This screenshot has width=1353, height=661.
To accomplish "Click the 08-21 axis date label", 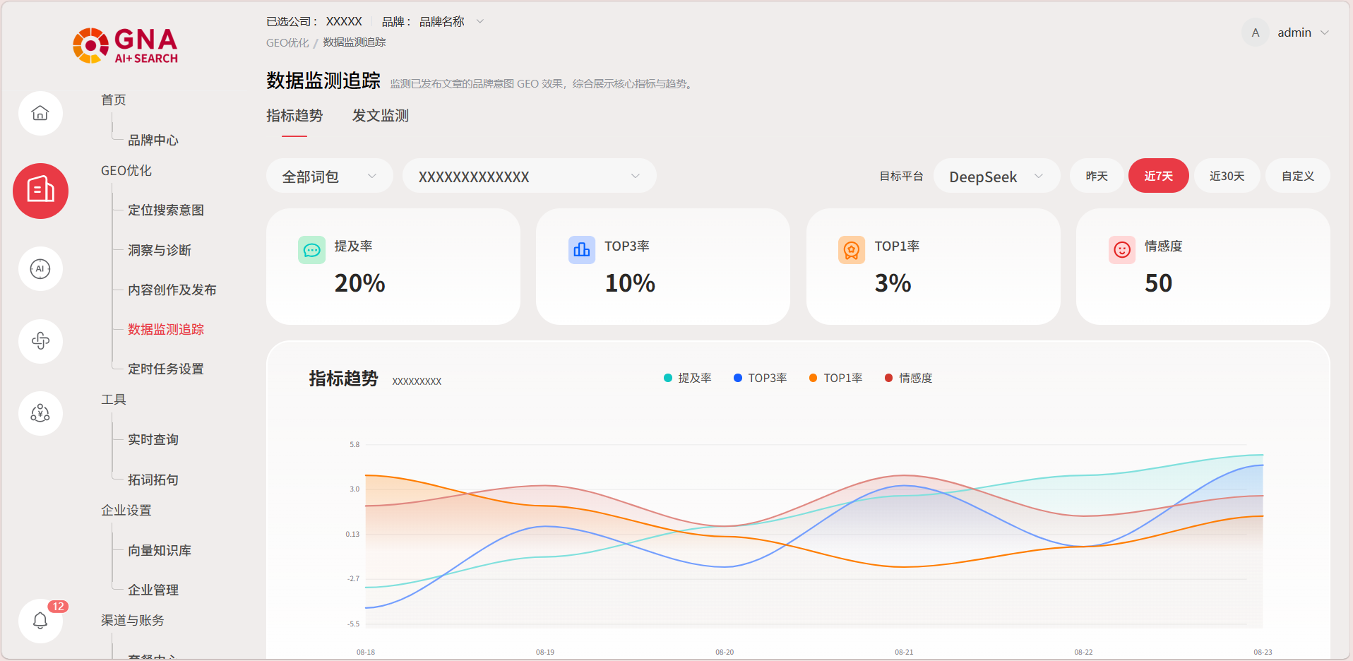I will coord(904,652).
